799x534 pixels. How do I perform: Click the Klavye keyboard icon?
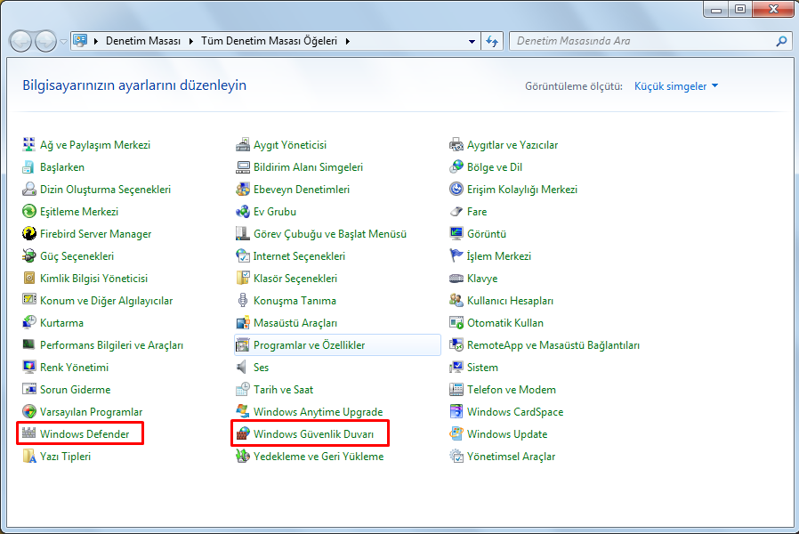pos(456,279)
